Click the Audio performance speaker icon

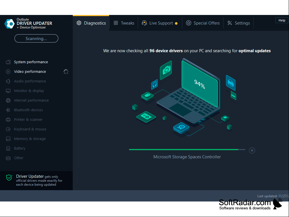tap(8, 81)
